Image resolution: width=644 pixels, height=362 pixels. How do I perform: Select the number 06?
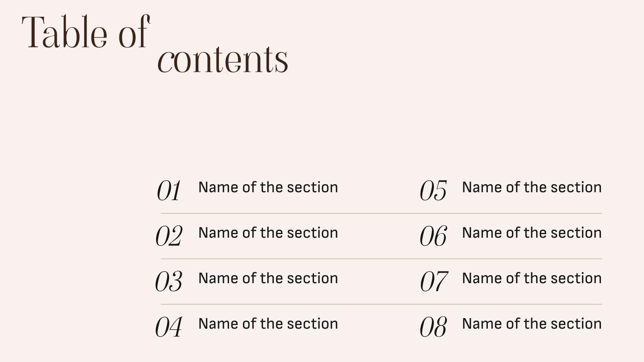(x=433, y=236)
